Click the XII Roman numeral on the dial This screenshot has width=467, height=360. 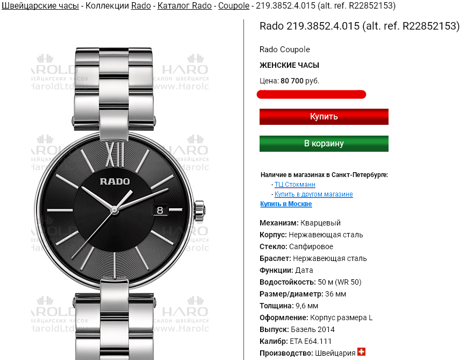[x=114, y=154]
